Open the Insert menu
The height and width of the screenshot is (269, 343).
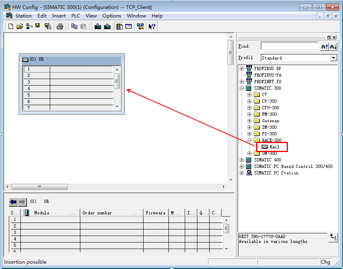[x=59, y=16]
